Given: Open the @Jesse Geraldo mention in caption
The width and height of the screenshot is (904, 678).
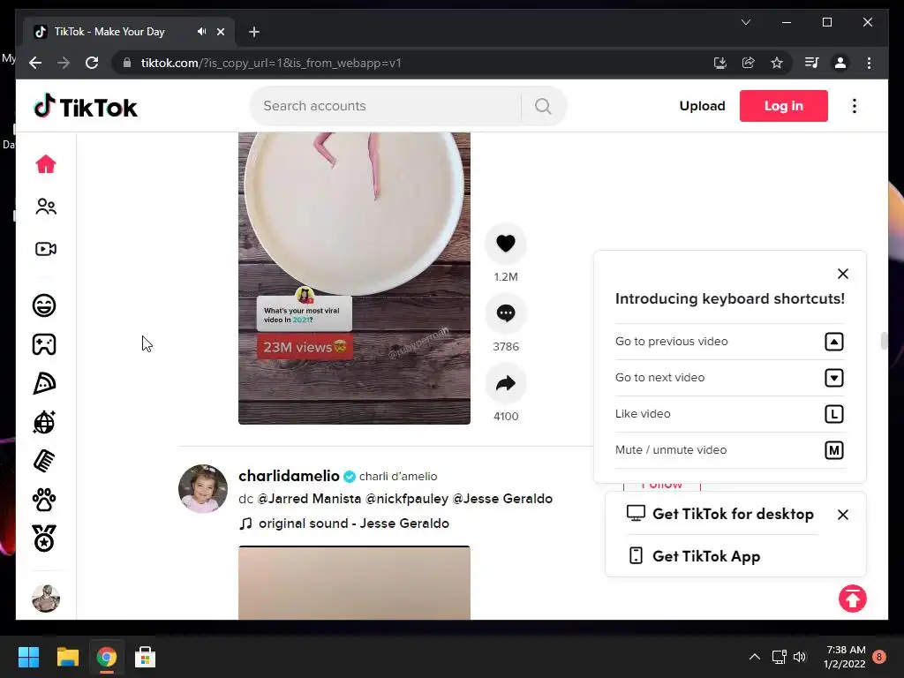Looking at the screenshot, I should click(x=502, y=499).
